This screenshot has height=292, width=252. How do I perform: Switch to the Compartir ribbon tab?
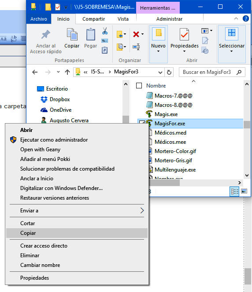[94, 19]
